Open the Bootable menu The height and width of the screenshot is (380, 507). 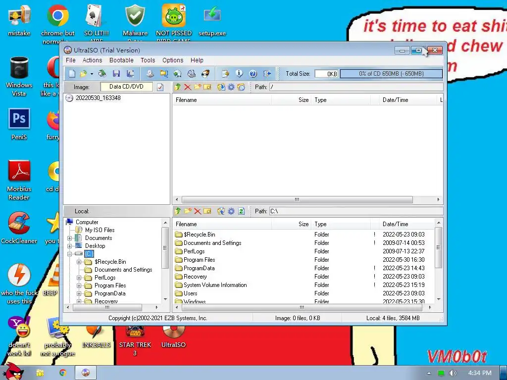click(121, 60)
